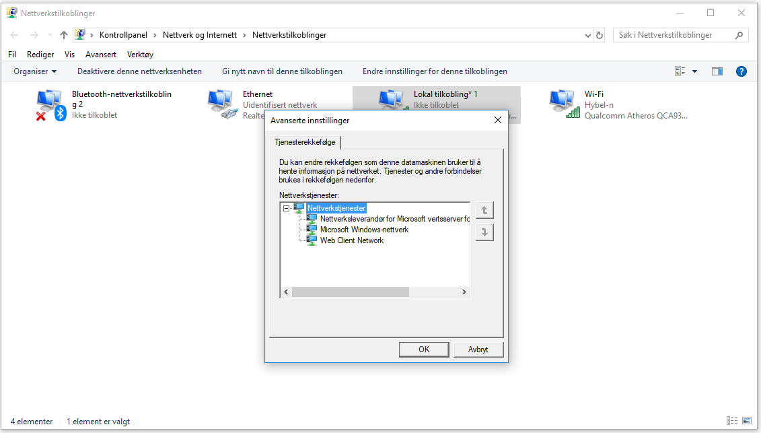
Task: Switch to large icons view in status bar
Action: point(747,421)
